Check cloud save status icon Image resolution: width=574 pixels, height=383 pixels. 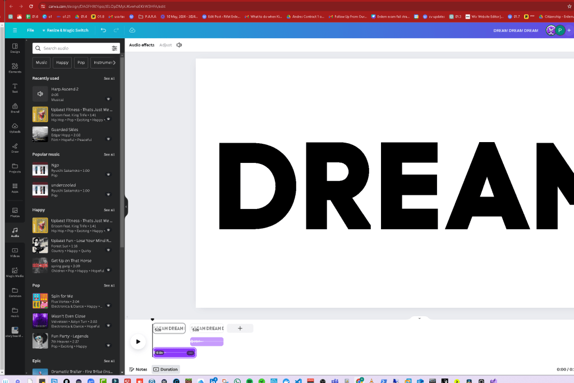[x=132, y=30]
